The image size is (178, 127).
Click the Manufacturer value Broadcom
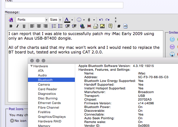tap(146, 92)
